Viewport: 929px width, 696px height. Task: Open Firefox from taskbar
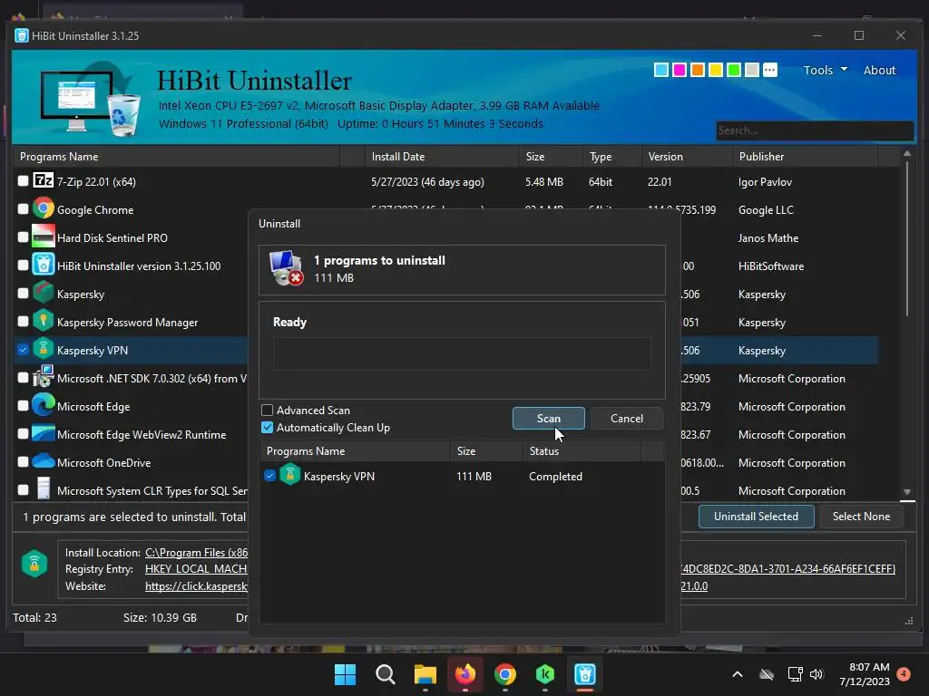[x=465, y=674]
